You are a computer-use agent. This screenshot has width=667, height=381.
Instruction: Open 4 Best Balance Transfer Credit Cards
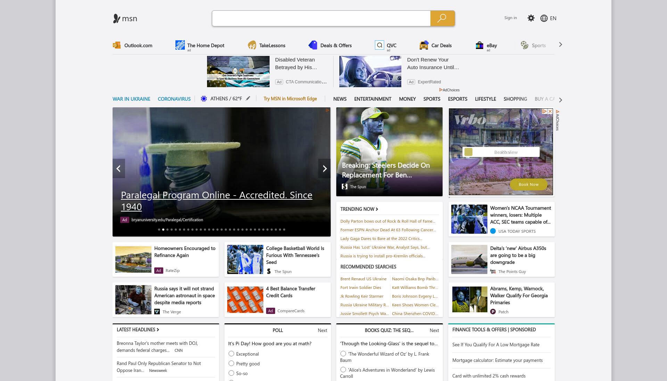[x=291, y=292]
